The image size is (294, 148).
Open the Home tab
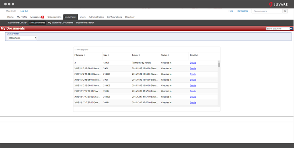pyautogui.click(x=10, y=17)
